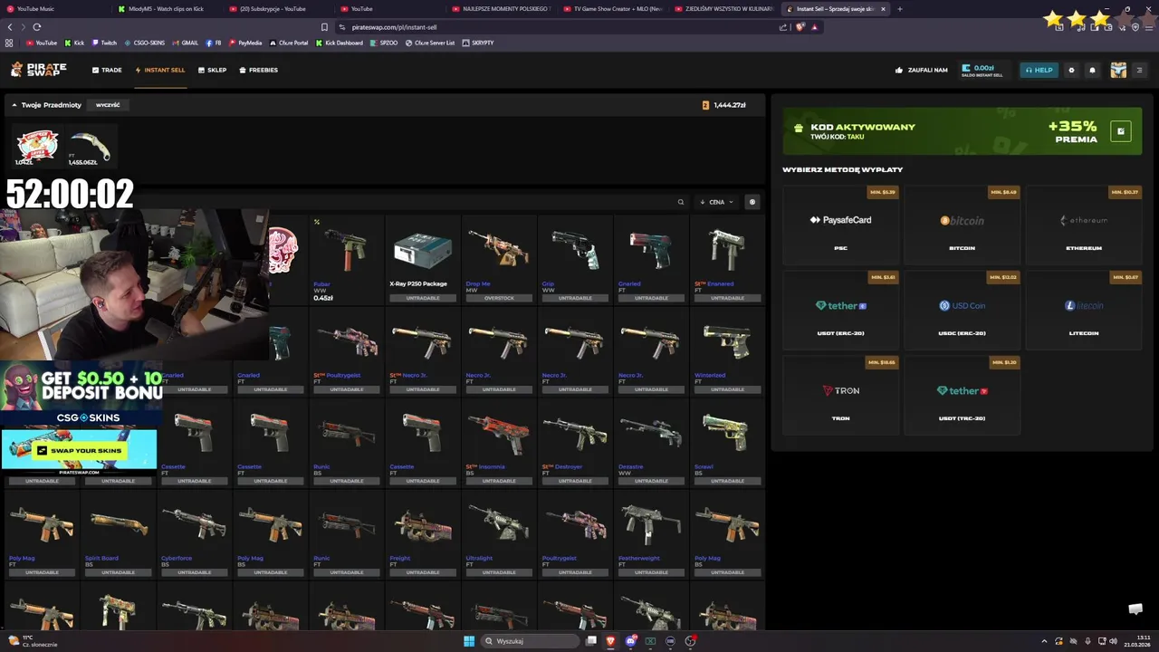1159x652 pixels.
Task: Select the Spirit Board BS item
Action: (118, 534)
